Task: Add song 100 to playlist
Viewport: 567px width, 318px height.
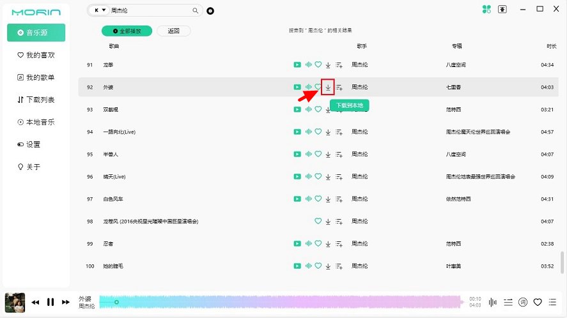Action: click(x=339, y=266)
